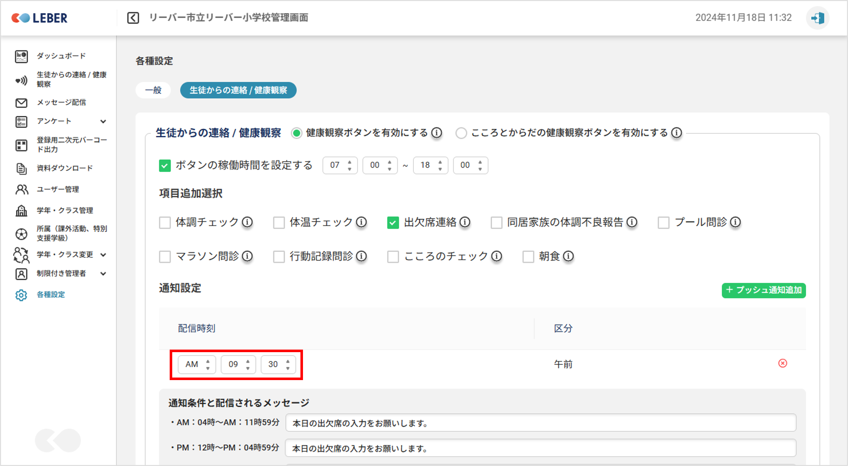Expand the 制限付き管理者 submenu
848x466 pixels.
tap(103, 274)
